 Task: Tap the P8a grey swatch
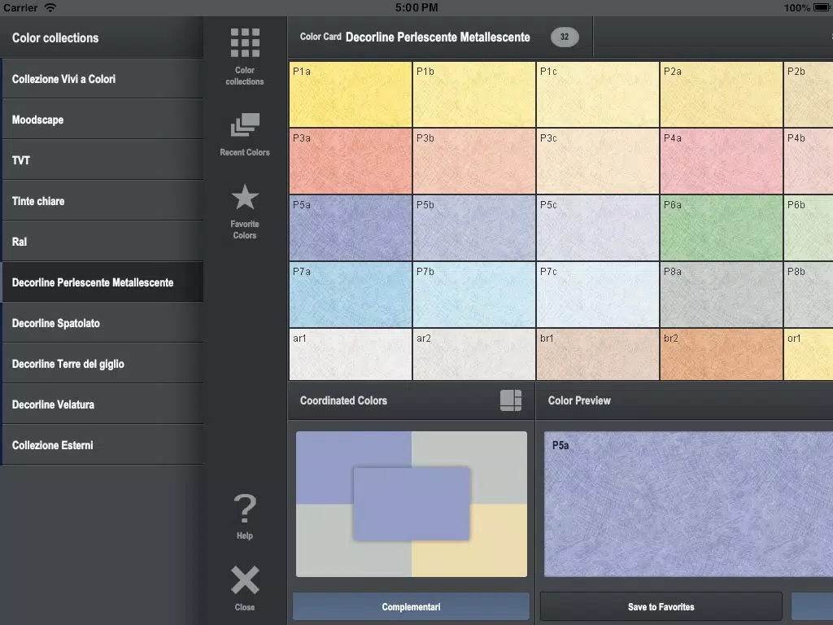(722, 295)
